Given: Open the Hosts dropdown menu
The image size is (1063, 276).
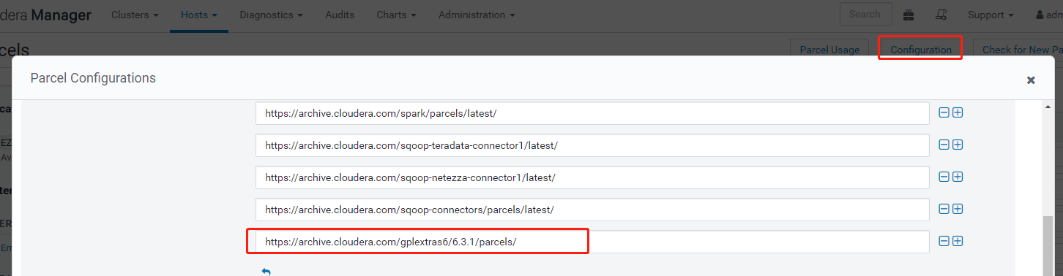Looking at the screenshot, I should (199, 15).
